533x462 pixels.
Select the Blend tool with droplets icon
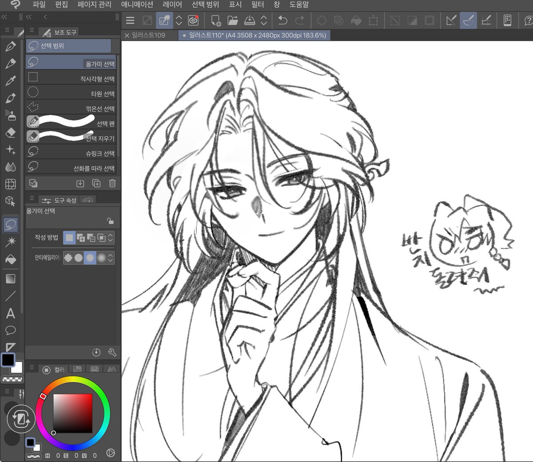11,167
